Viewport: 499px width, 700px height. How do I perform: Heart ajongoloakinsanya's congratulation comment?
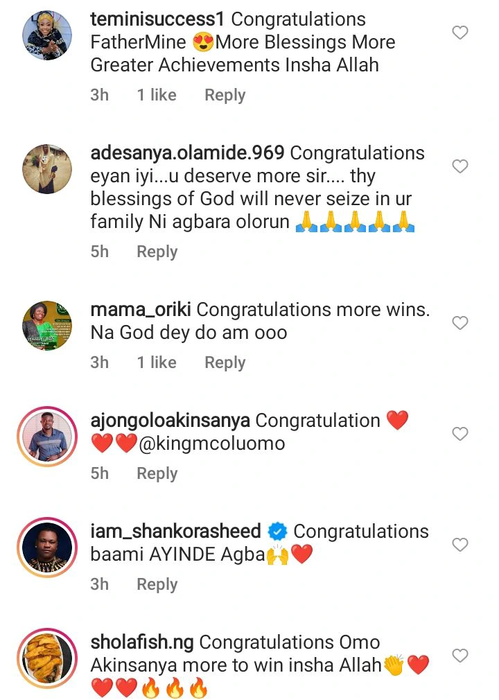tap(459, 434)
